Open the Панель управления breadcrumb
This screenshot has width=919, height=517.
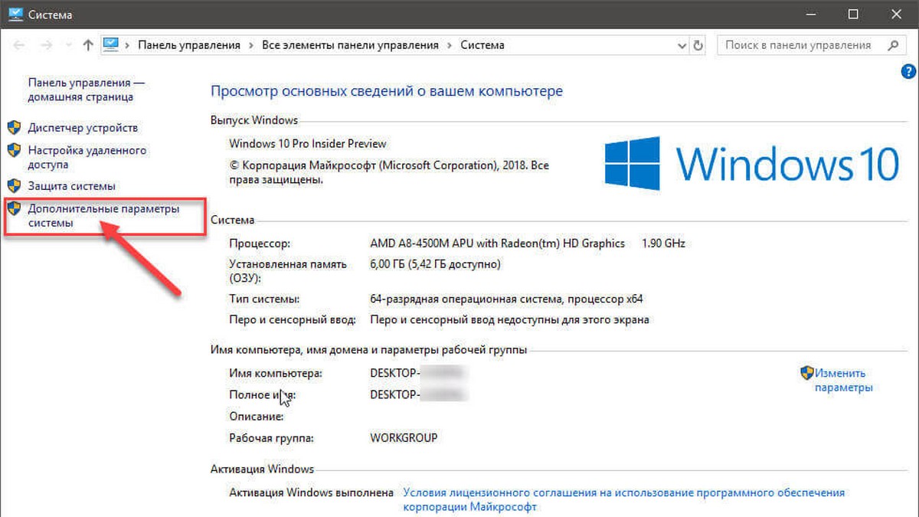[x=189, y=45]
